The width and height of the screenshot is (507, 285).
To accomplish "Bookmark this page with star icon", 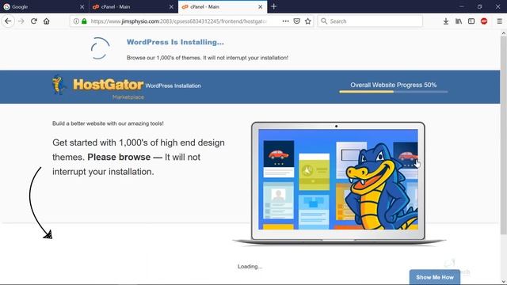I will [308, 21].
